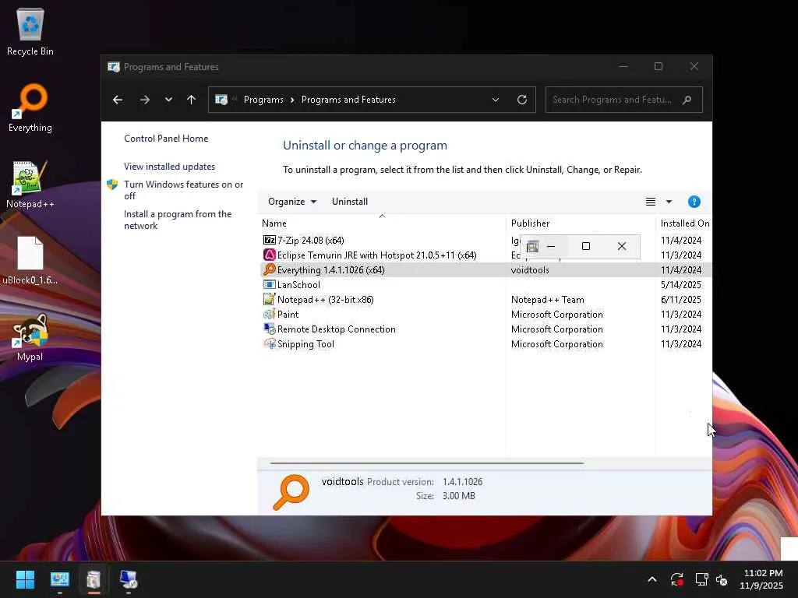Expand the address bar history dropdown
Image resolution: width=798 pixels, height=598 pixels.
tap(496, 100)
